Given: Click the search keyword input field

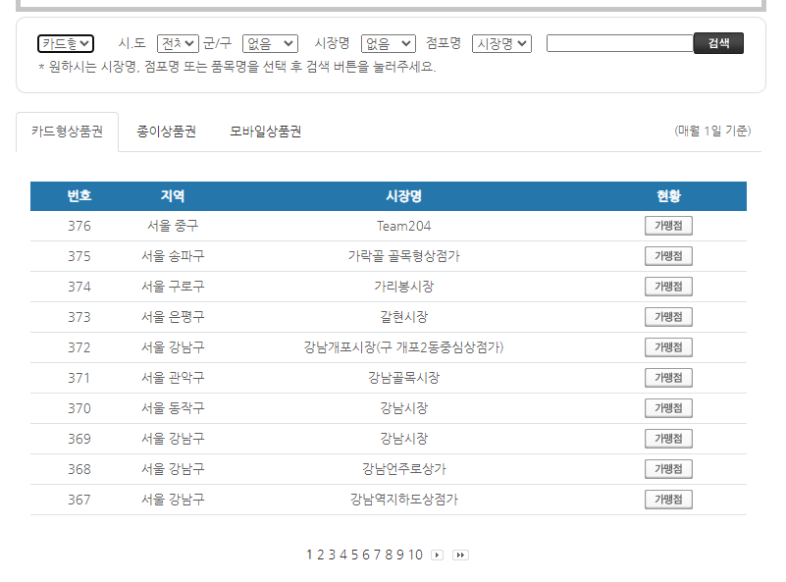Looking at the screenshot, I should [620, 43].
